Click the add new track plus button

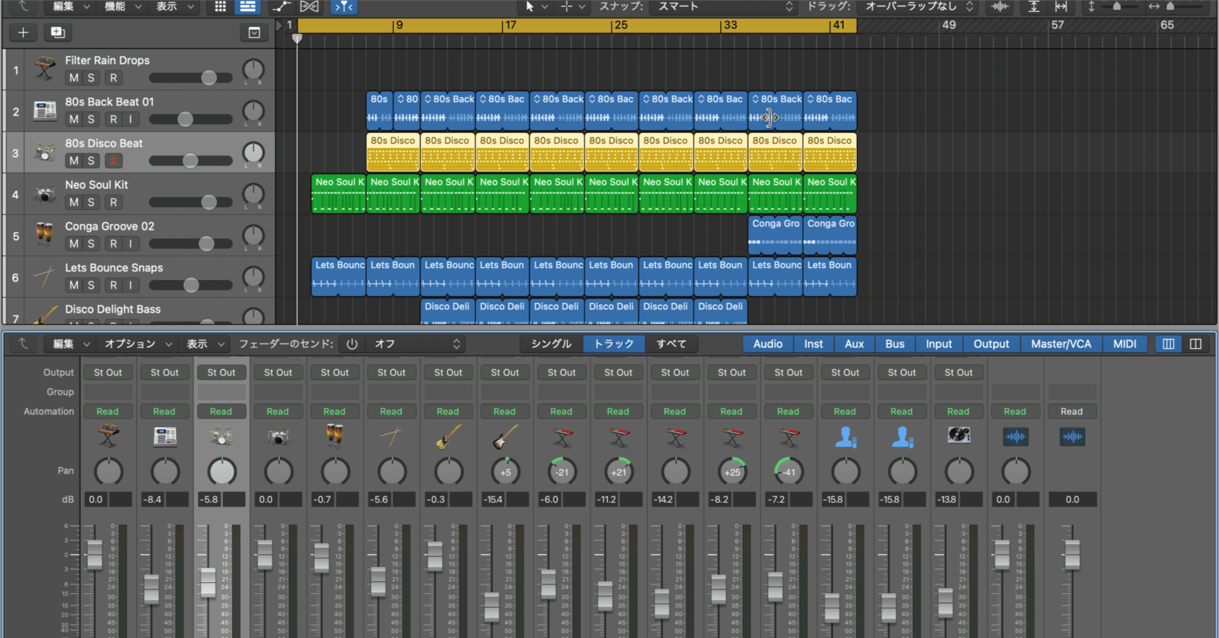tap(23, 32)
